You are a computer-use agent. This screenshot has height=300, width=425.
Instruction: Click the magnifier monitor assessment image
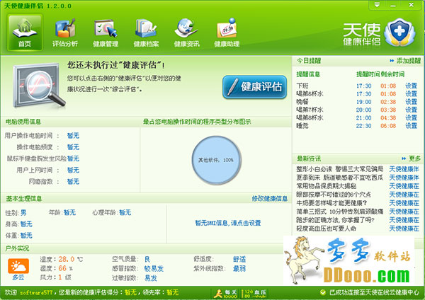pyautogui.click(x=39, y=86)
